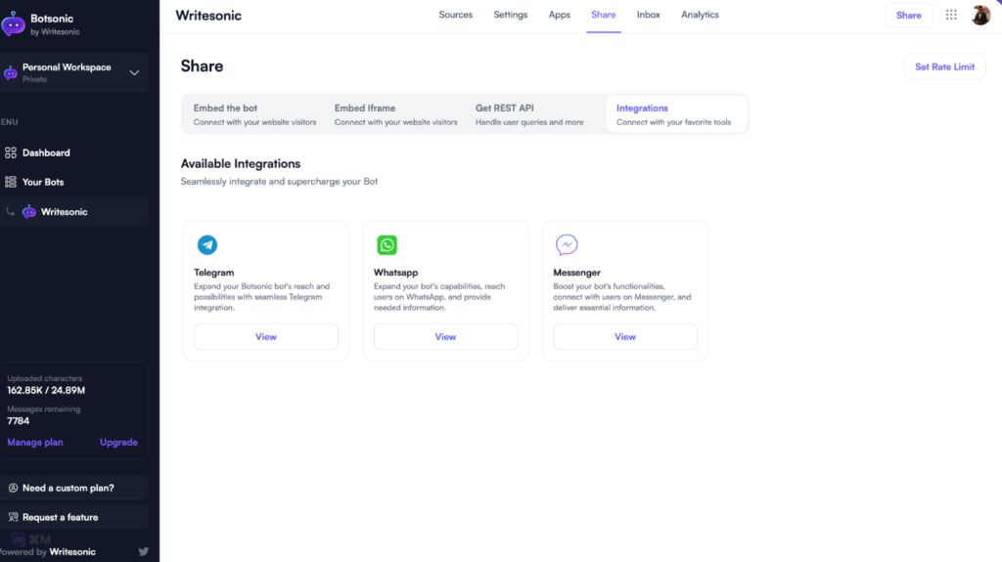Go to the Inbox tab
The width and height of the screenshot is (1002, 562).
(x=648, y=15)
